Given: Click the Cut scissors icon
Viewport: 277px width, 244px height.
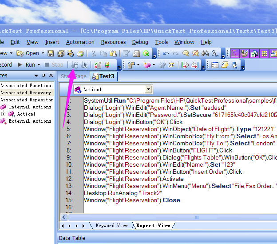Looking at the screenshot, I should coord(94,53).
